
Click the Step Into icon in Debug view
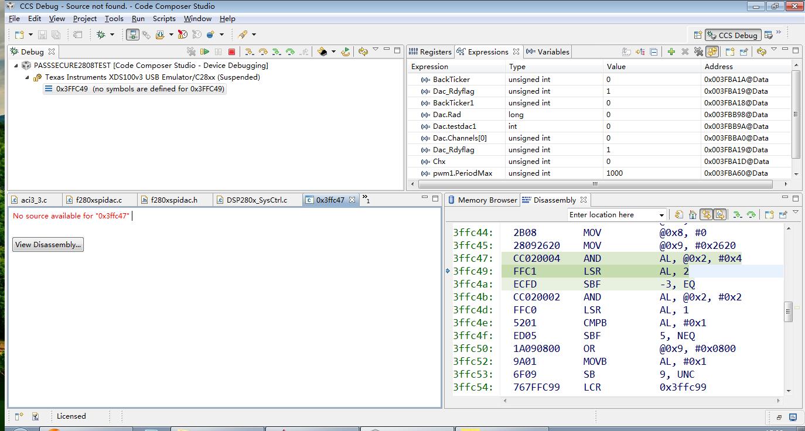point(250,52)
